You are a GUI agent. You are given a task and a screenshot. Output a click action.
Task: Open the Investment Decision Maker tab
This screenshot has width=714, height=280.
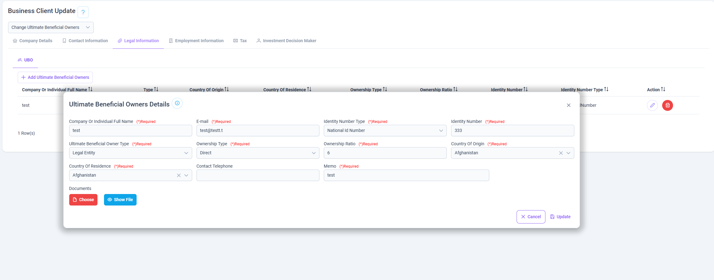286,41
